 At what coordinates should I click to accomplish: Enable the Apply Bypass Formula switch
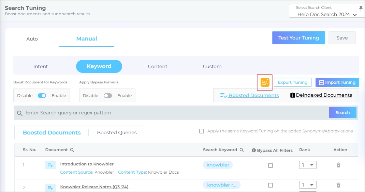tap(108, 96)
